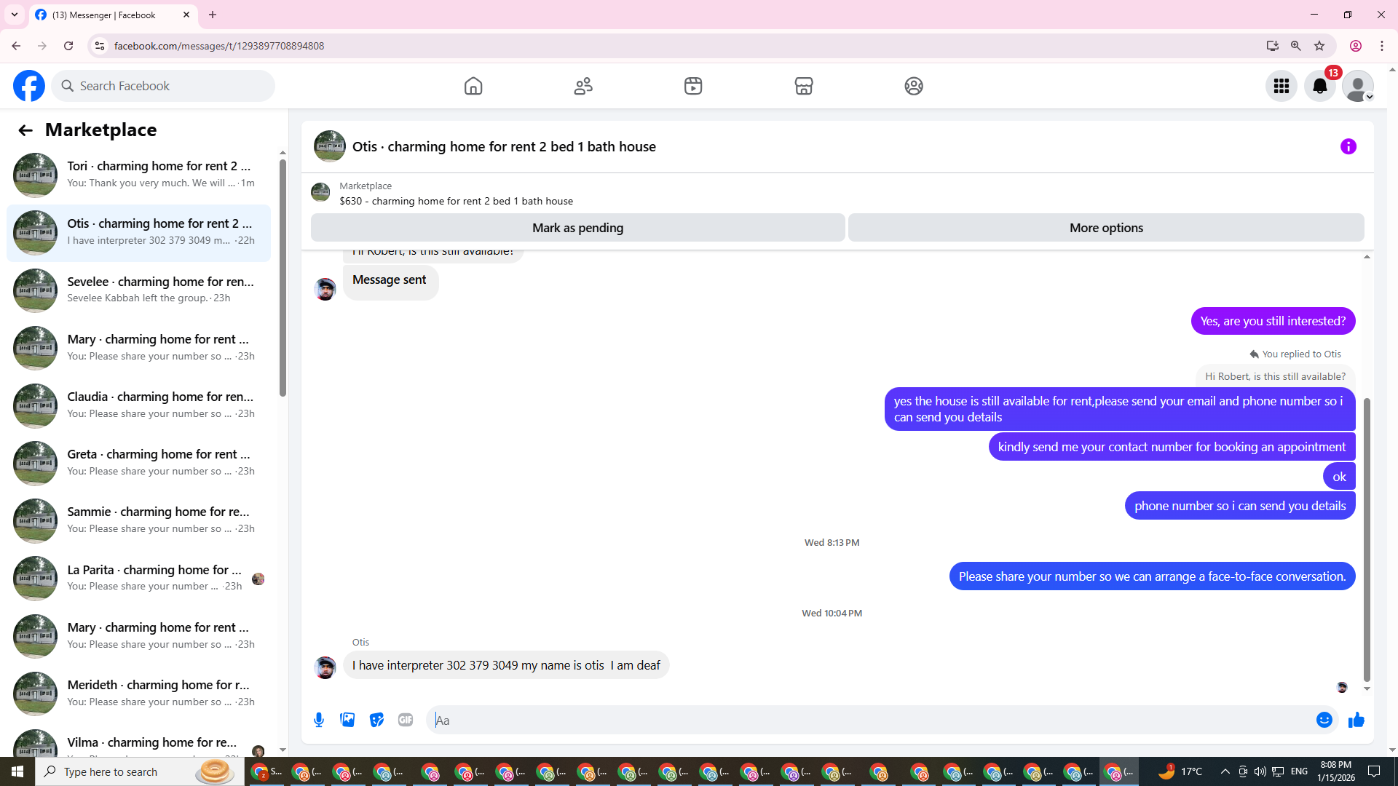This screenshot has width=1398, height=786.
Task: Go to the Marketplace tab in top navigation
Action: [803, 86]
